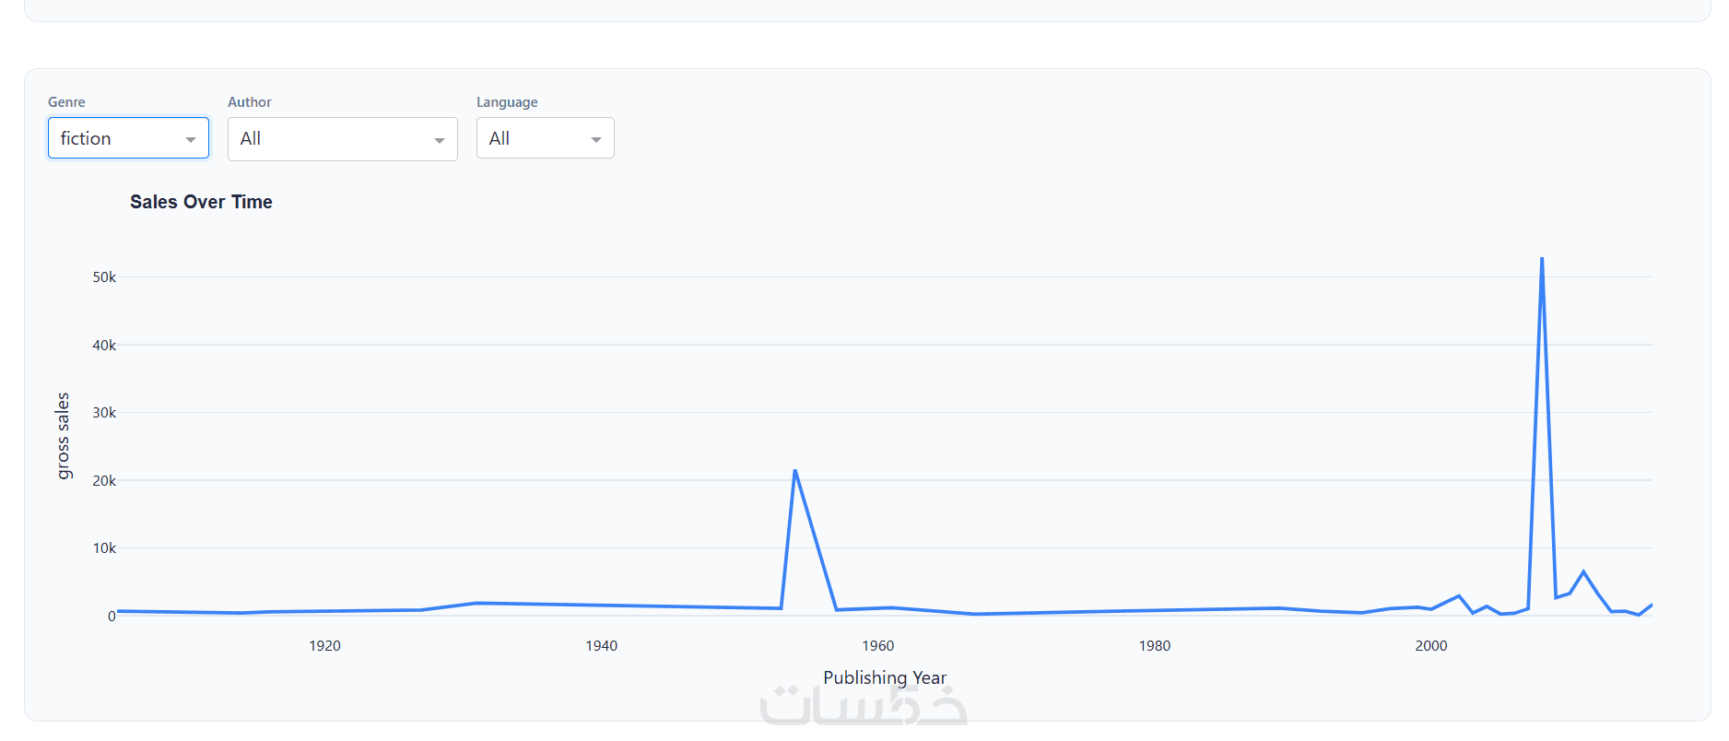
Task: Click the Language field label
Action: coord(507,102)
